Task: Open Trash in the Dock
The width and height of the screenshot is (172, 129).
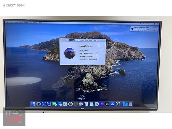Action: click(130, 104)
